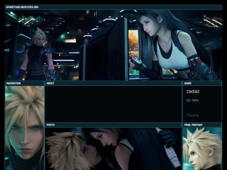The width and height of the screenshot is (227, 170).
Task: Click inside the empty About content area
Action: 113,104
